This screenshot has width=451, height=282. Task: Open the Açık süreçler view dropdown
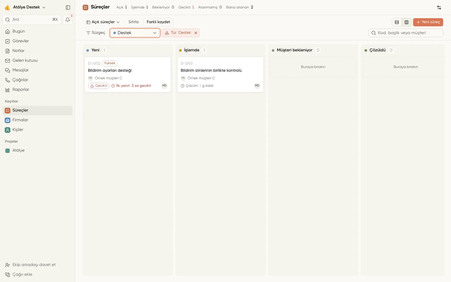pyautogui.click(x=103, y=22)
